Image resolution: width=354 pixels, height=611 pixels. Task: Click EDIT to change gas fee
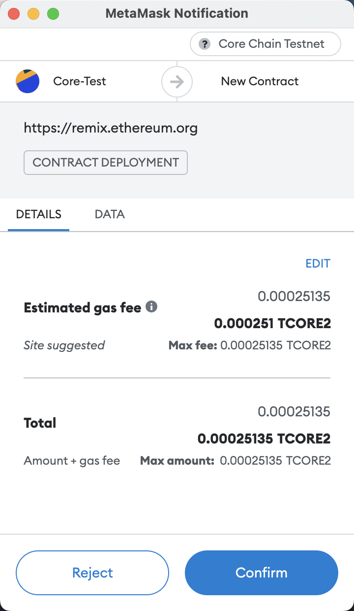318,264
